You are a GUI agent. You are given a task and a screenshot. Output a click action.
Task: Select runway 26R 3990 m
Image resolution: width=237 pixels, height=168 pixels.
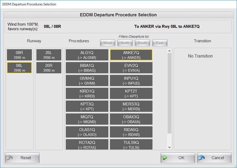(49, 68)
